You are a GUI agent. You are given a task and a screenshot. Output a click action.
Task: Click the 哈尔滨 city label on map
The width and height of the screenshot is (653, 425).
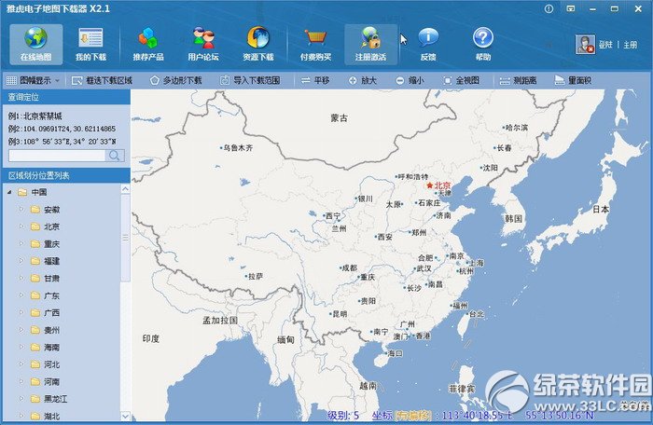click(x=517, y=128)
